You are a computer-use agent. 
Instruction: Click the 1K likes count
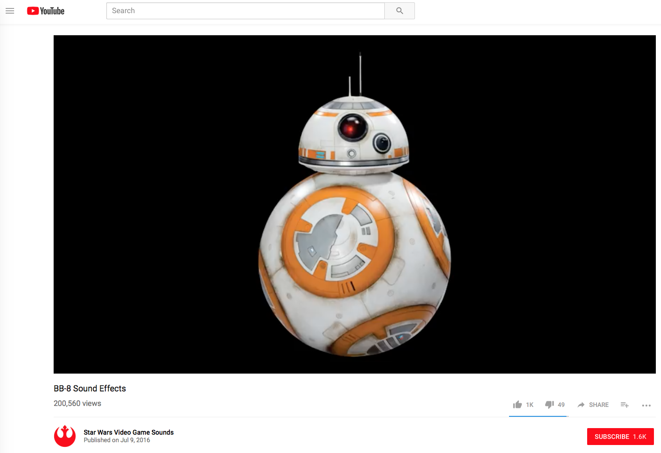pos(530,405)
